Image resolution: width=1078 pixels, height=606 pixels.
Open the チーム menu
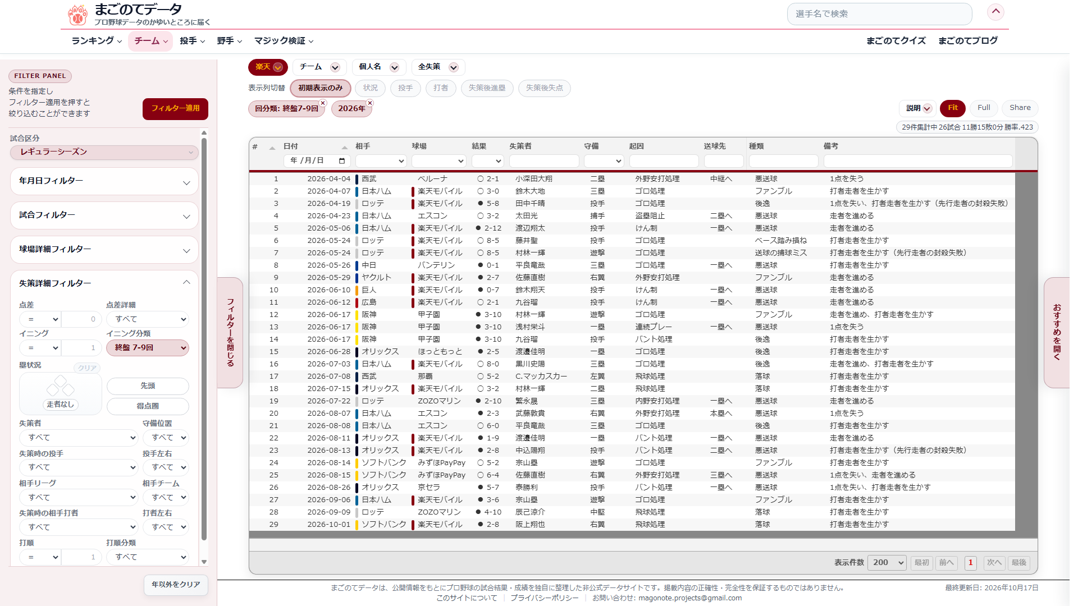[x=150, y=41]
